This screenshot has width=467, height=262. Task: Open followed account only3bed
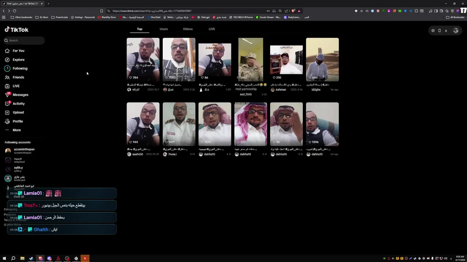15,160
